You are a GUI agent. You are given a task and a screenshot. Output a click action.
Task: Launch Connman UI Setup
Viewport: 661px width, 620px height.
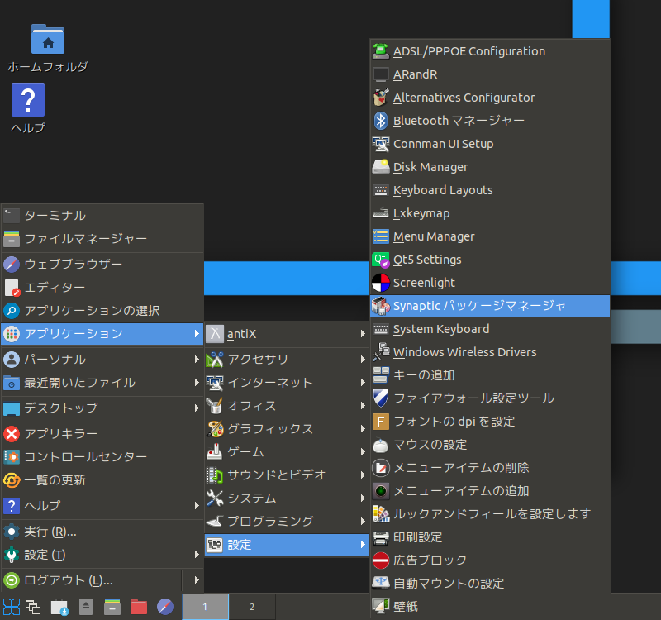pos(490,144)
